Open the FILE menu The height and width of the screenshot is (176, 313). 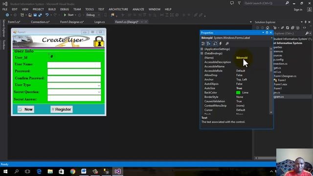(5, 9)
